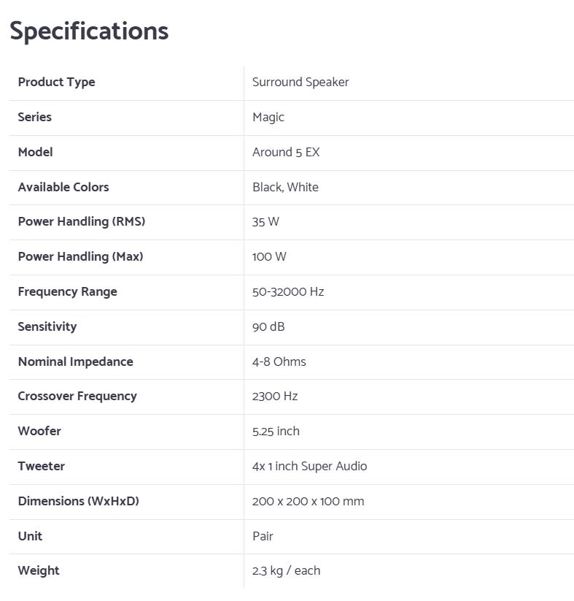Click the 4-8 Ohms impedance value
This screenshot has width=574, height=601.
pos(279,361)
